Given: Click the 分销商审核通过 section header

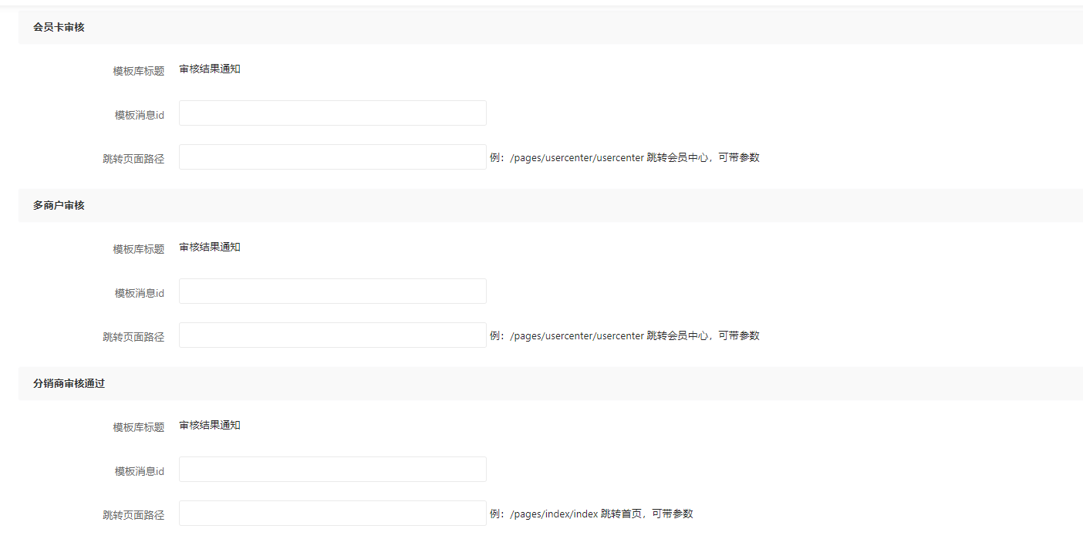Looking at the screenshot, I should [69, 384].
